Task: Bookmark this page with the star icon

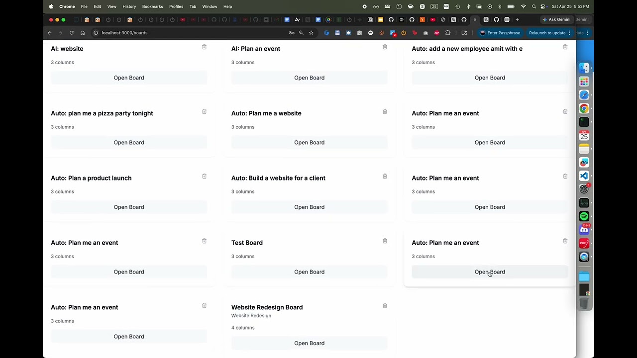Action: pyautogui.click(x=311, y=33)
